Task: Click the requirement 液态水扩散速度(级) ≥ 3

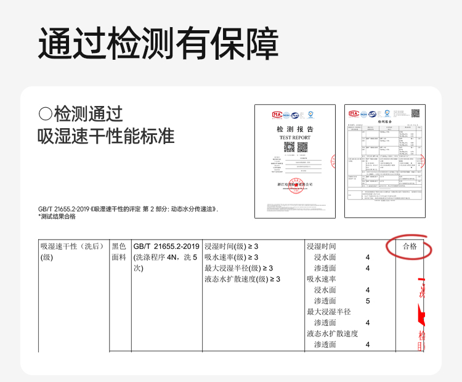Action: tap(242, 279)
